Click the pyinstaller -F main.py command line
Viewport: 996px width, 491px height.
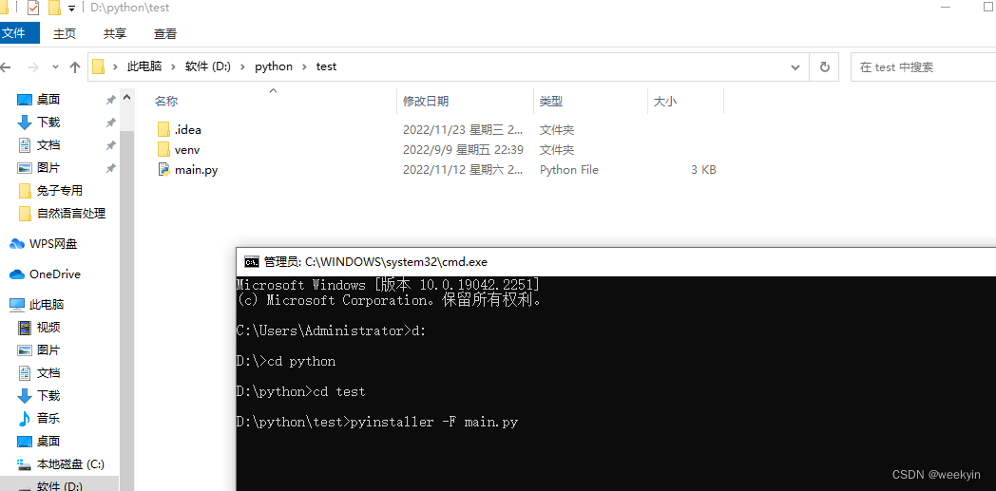point(377,422)
